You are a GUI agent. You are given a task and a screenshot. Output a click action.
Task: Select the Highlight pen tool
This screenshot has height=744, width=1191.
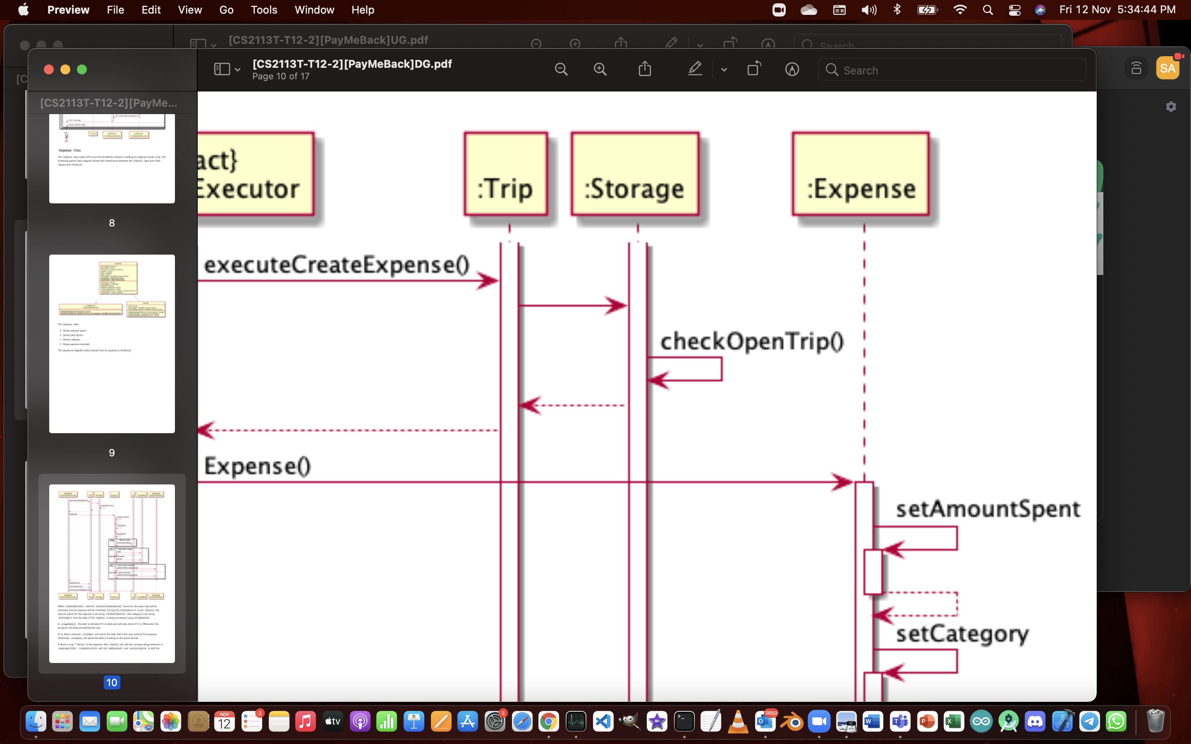694,69
